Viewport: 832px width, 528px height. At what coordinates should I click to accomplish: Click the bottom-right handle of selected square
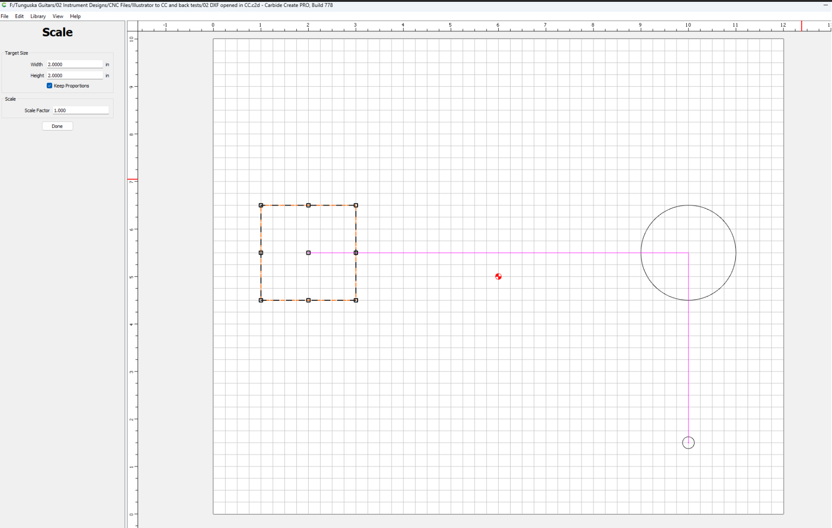(x=356, y=300)
